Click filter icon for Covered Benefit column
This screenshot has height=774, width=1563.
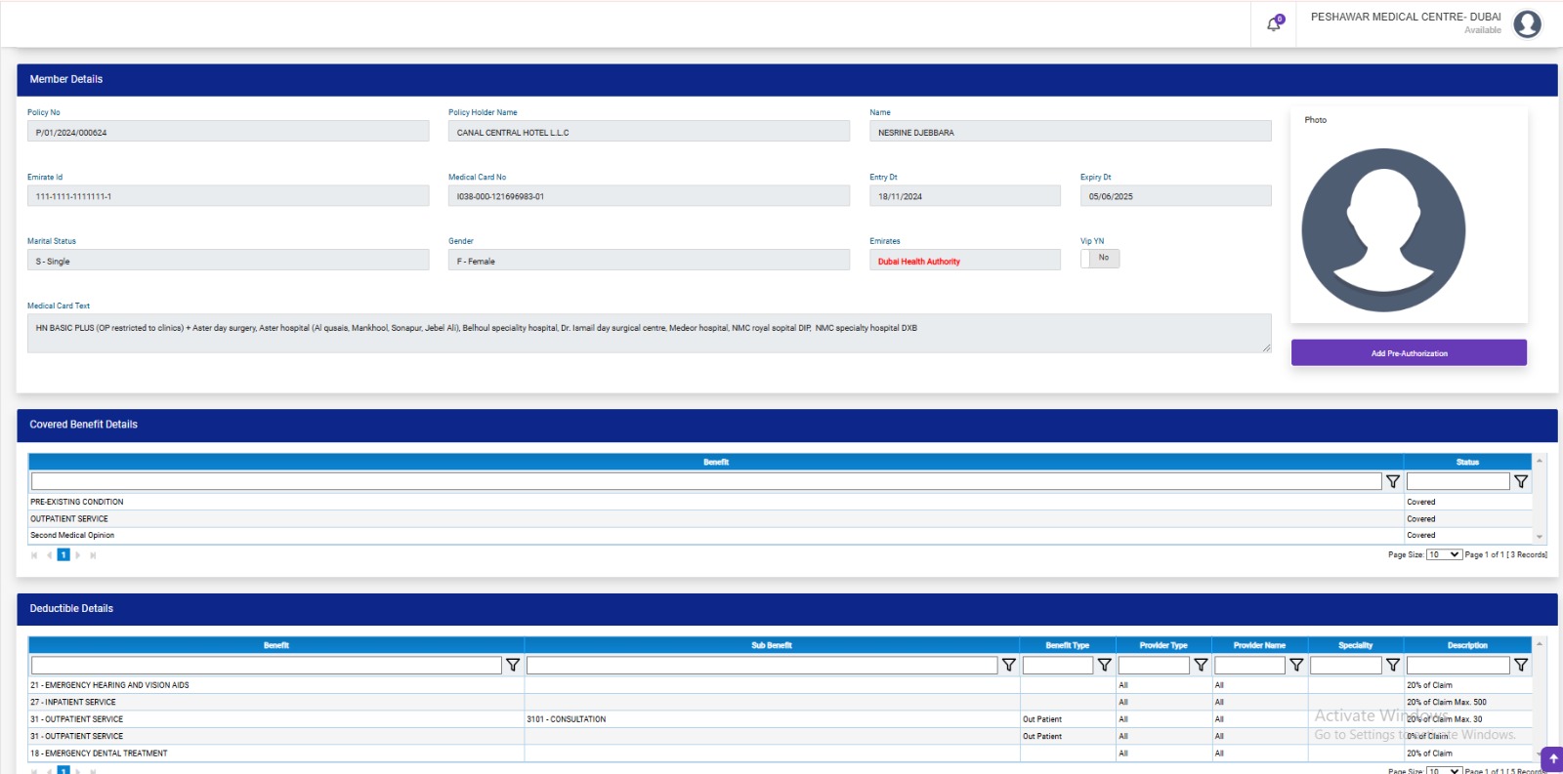click(1393, 481)
